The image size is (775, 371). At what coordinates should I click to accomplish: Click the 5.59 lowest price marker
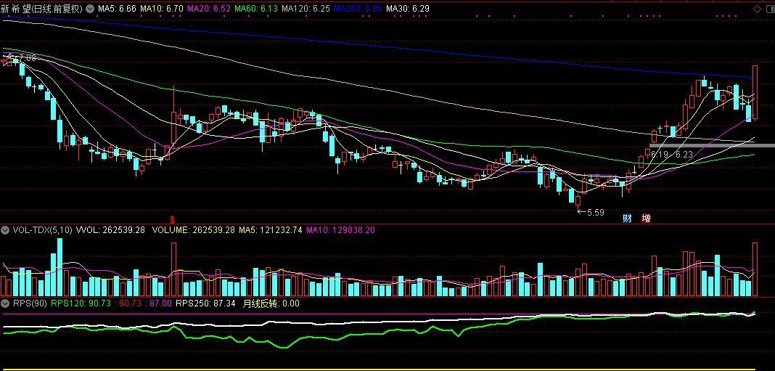tap(594, 213)
